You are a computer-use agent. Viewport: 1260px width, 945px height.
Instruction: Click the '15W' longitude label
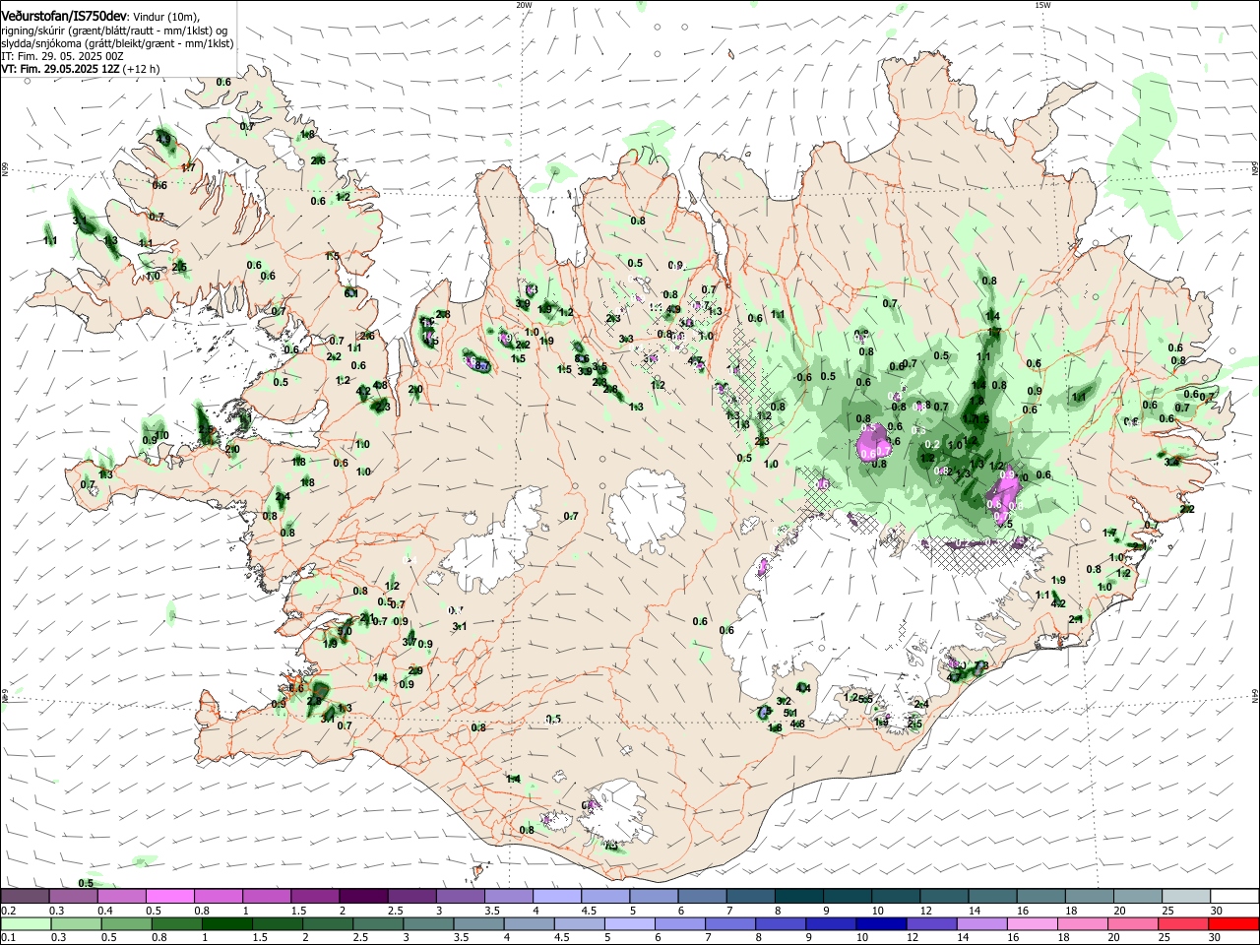click(1042, 5)
